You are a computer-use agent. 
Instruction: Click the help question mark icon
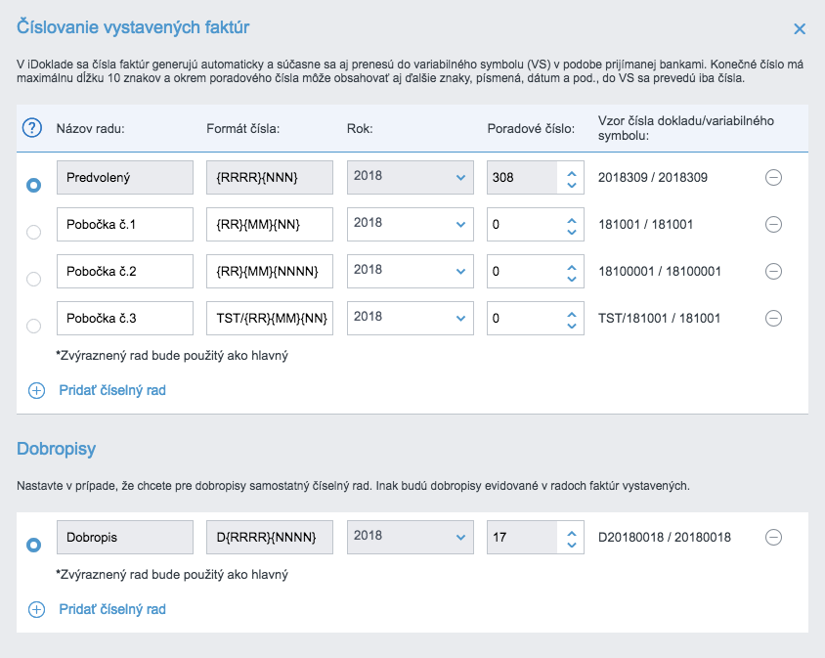[x=32, y=127]
